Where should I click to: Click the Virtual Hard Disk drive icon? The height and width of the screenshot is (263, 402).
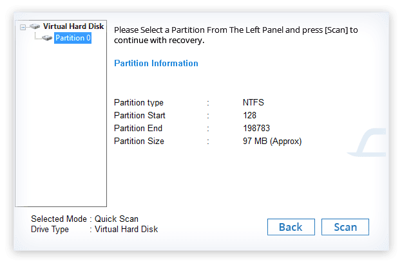(35, 26)
